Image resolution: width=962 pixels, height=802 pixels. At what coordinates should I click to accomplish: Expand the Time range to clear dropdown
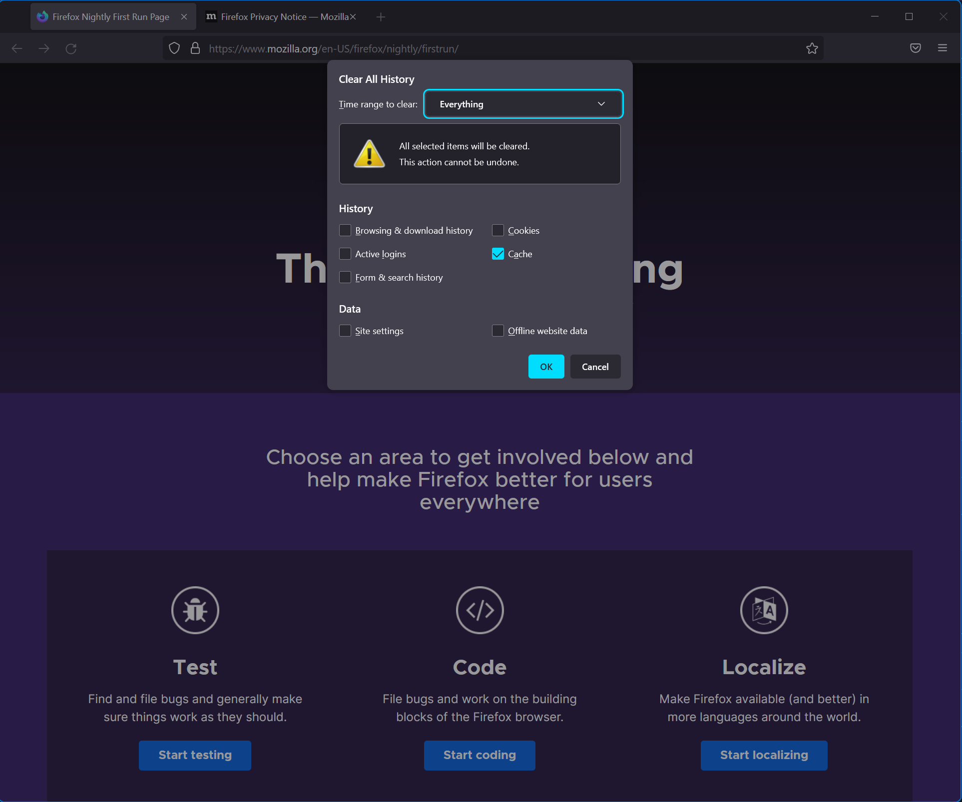click(523, 104)
